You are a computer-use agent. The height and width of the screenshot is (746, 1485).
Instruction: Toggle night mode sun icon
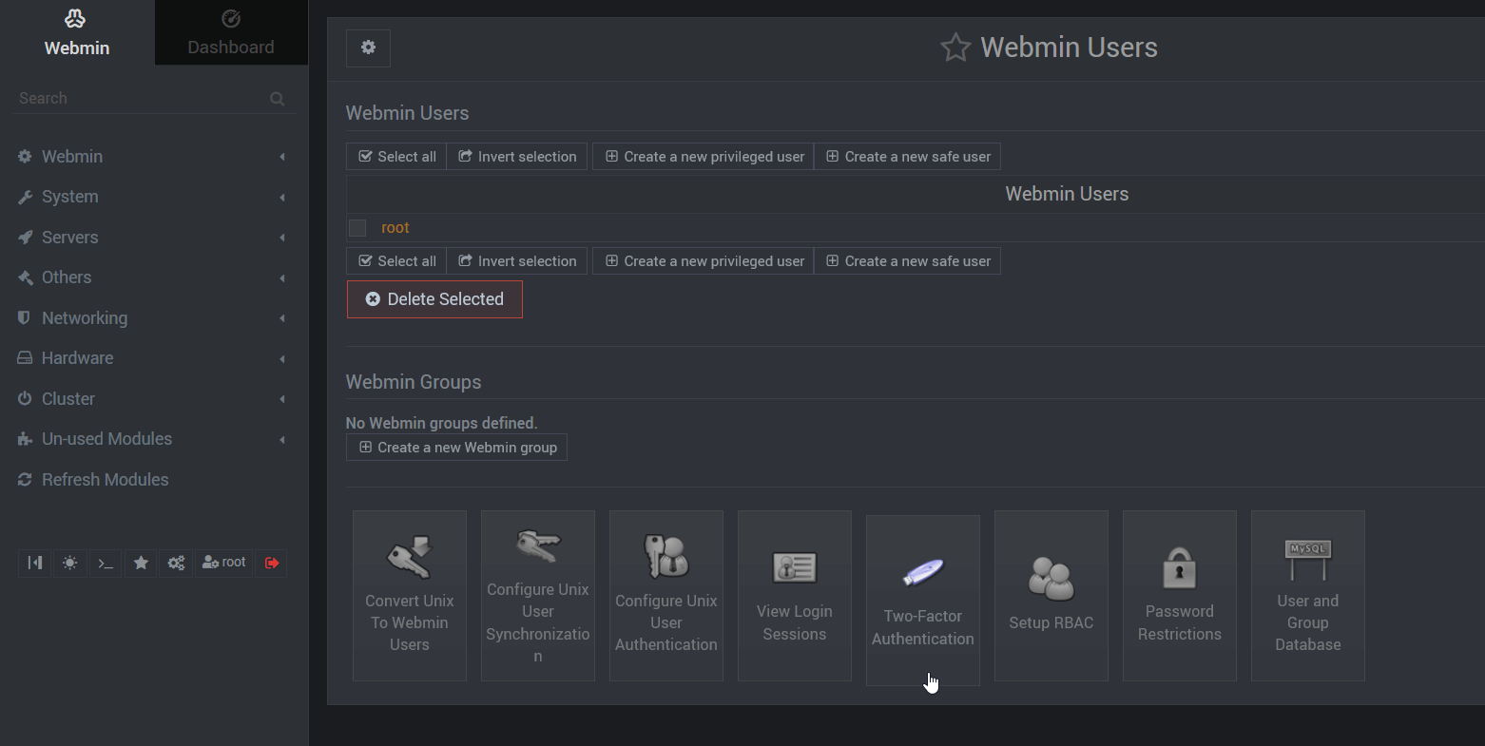point(70,563)
